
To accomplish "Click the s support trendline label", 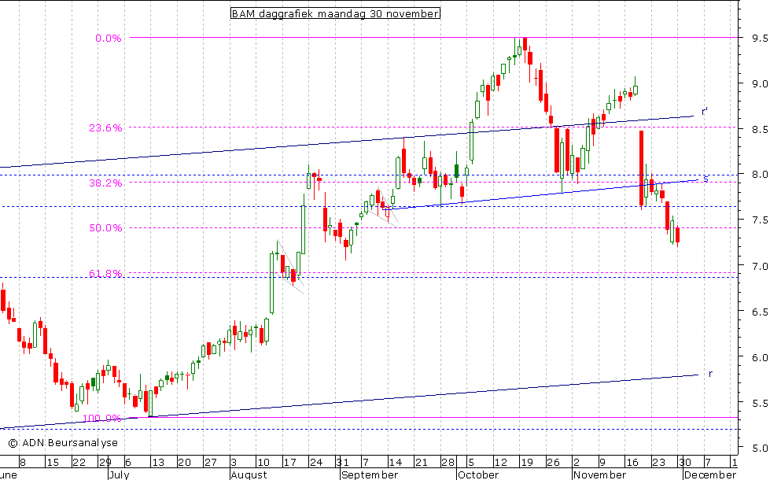I will [706, 179].
